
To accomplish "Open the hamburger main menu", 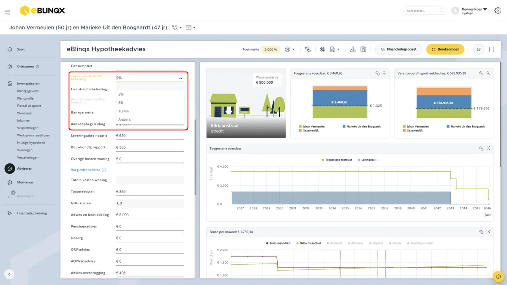I will [7, 12].
